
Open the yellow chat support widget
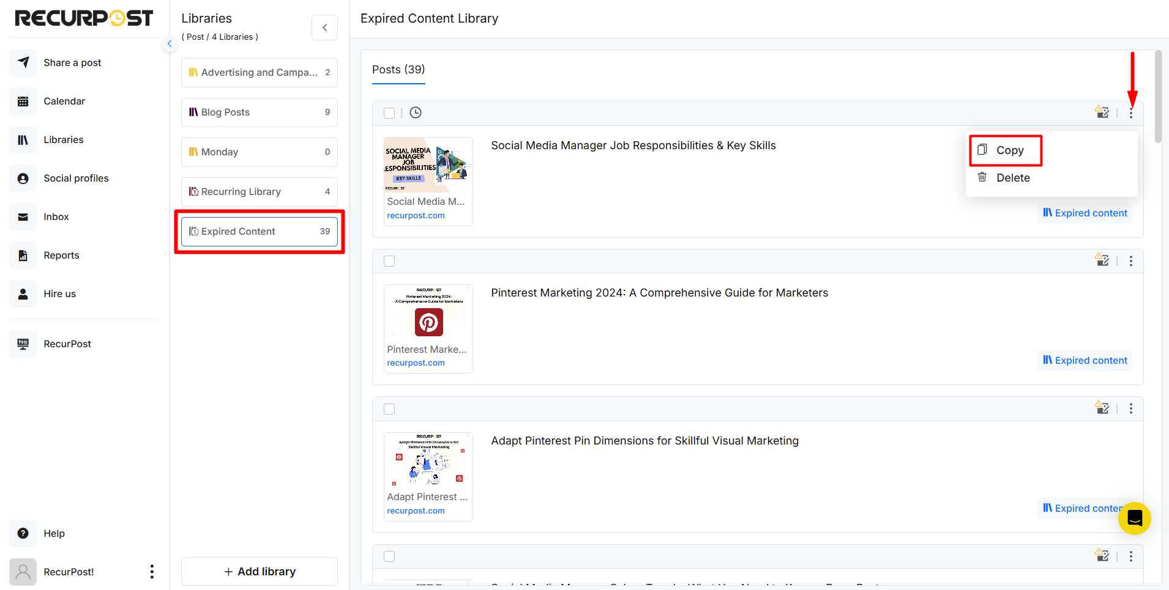1135,518
